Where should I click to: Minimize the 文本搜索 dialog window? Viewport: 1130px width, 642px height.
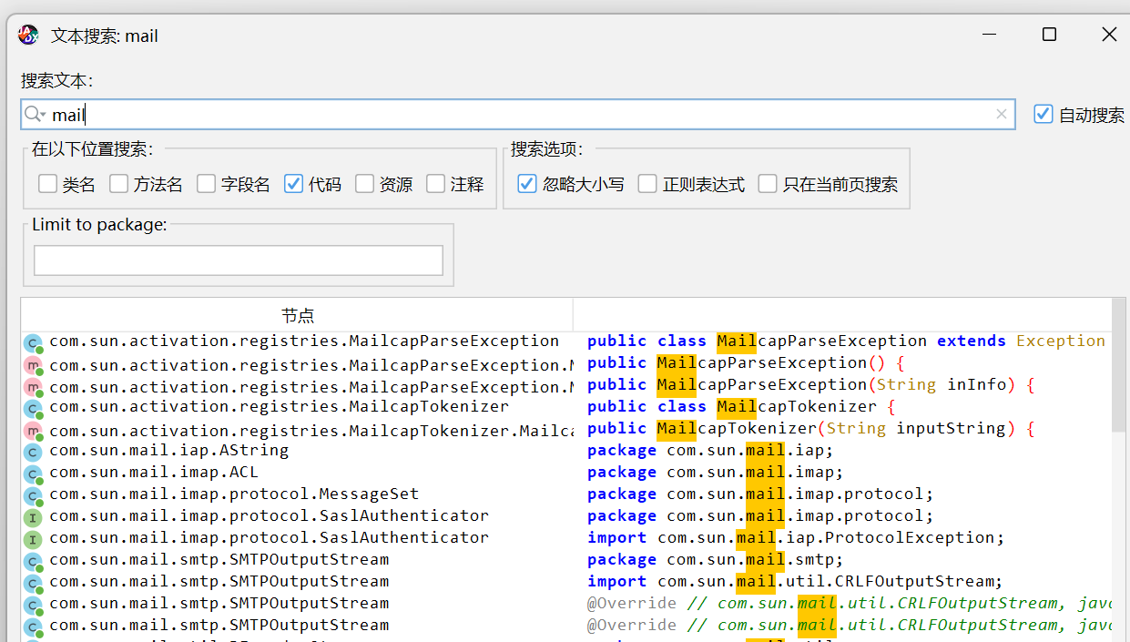(x=990, y=35)
